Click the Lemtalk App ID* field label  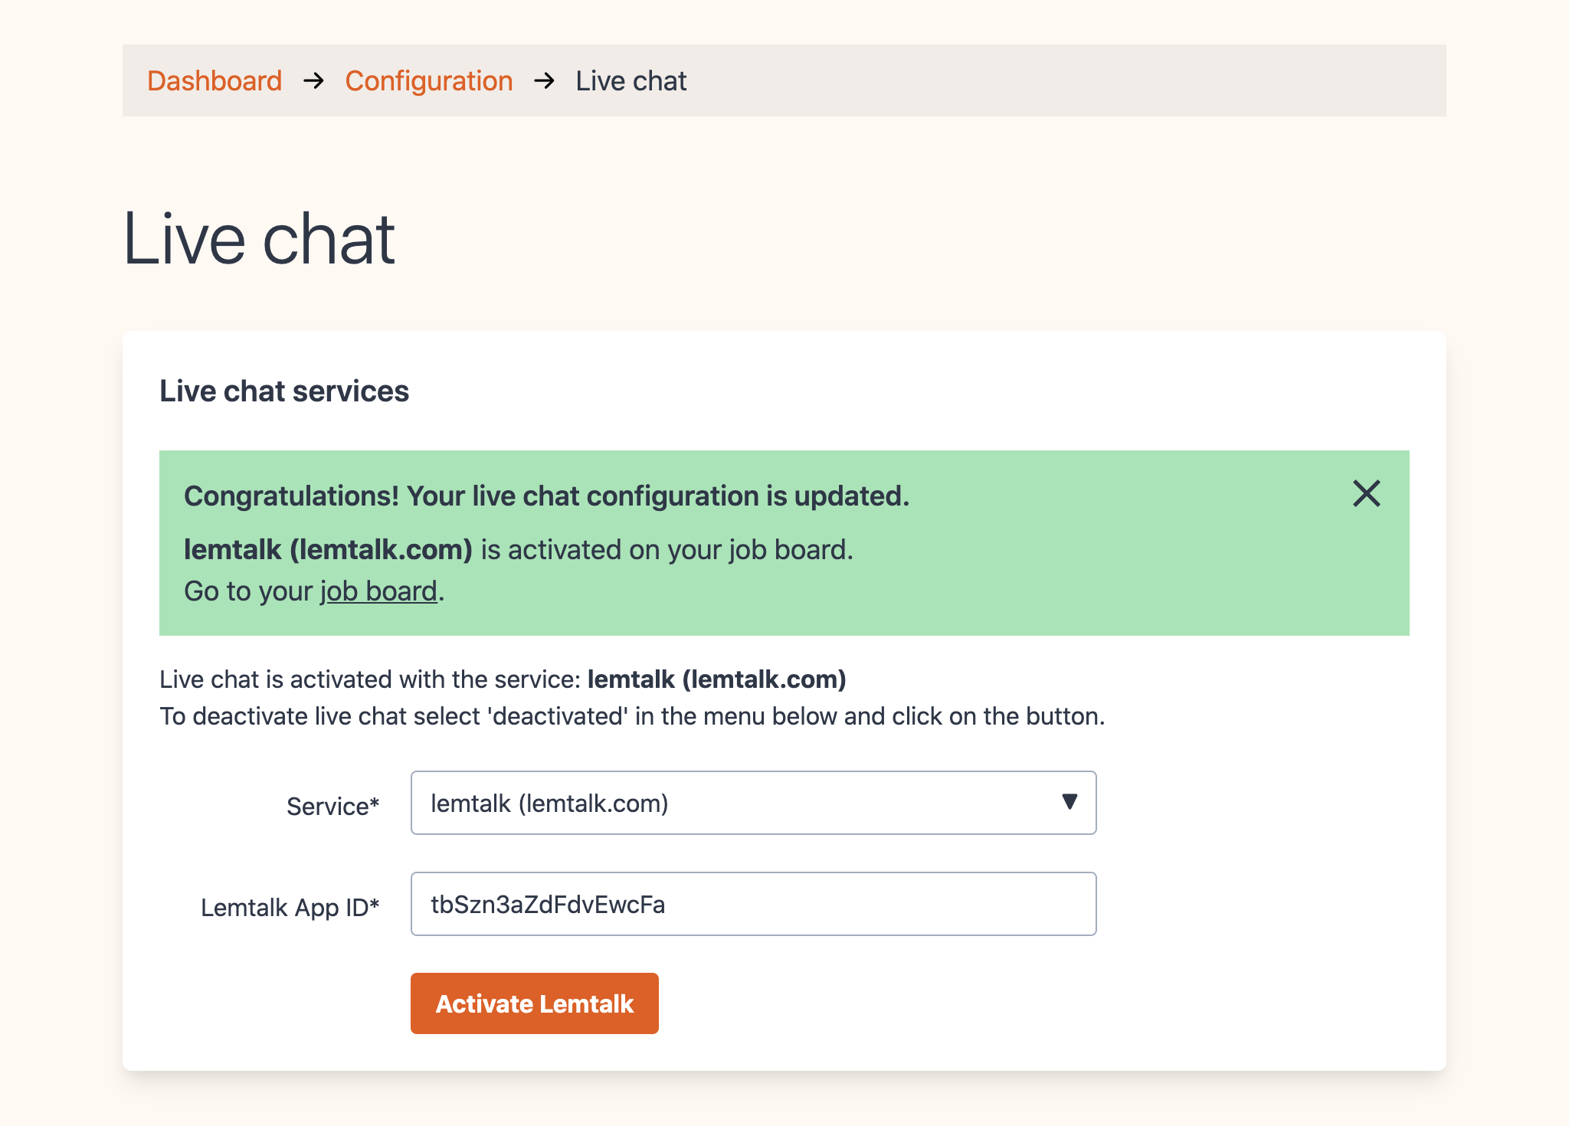[x=290, y=907]
